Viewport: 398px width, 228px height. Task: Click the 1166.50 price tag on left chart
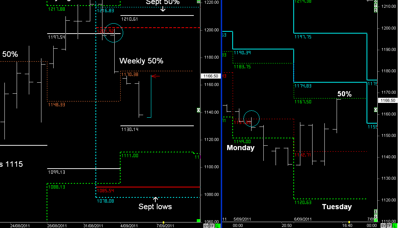tap(211, 76)
